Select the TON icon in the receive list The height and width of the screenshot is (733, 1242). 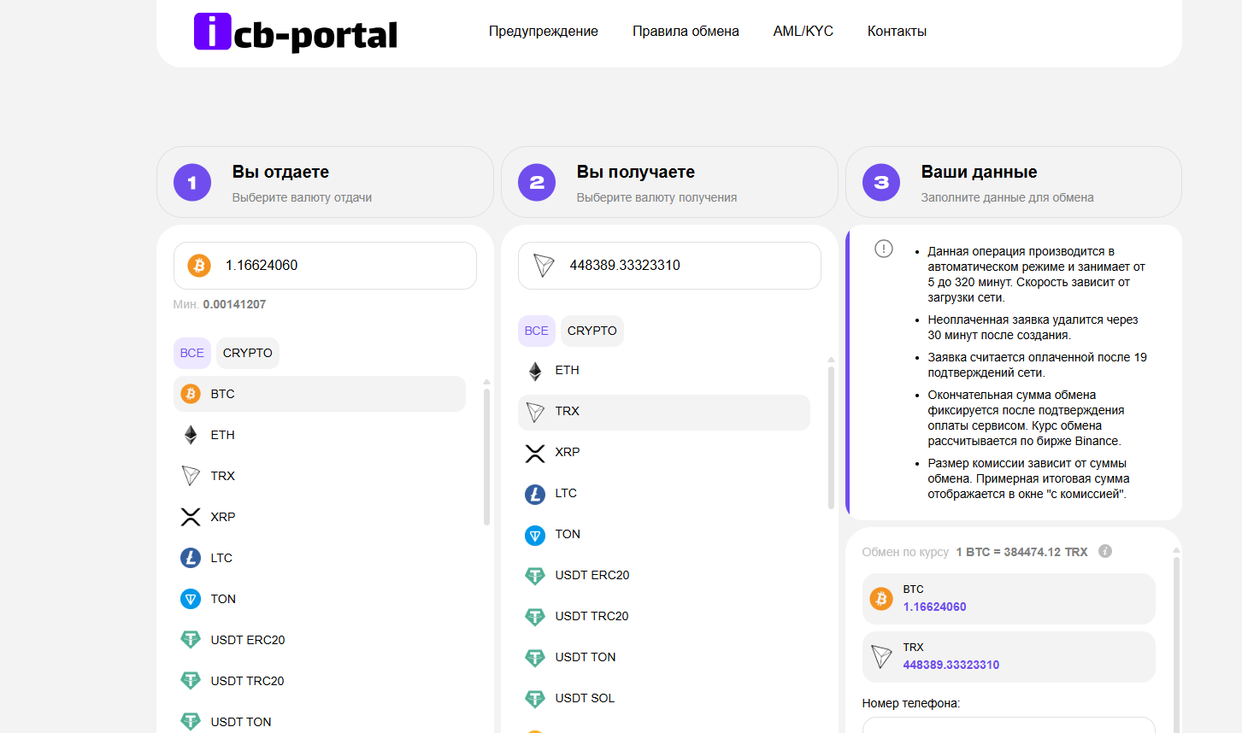pyautogui.click(x=535, y=534)
